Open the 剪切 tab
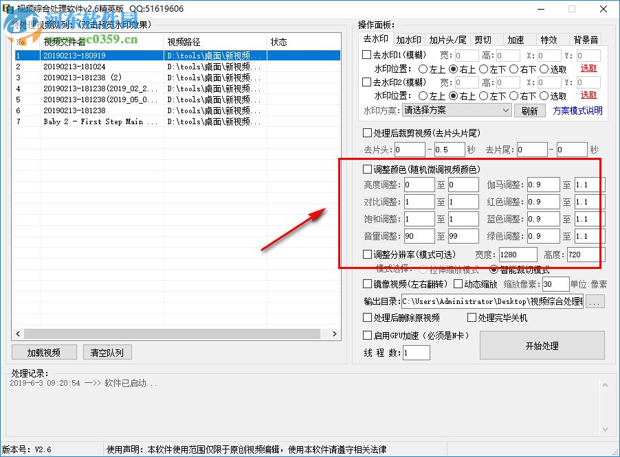The height and width of the screenshot is (457, 620). (485, 39)
